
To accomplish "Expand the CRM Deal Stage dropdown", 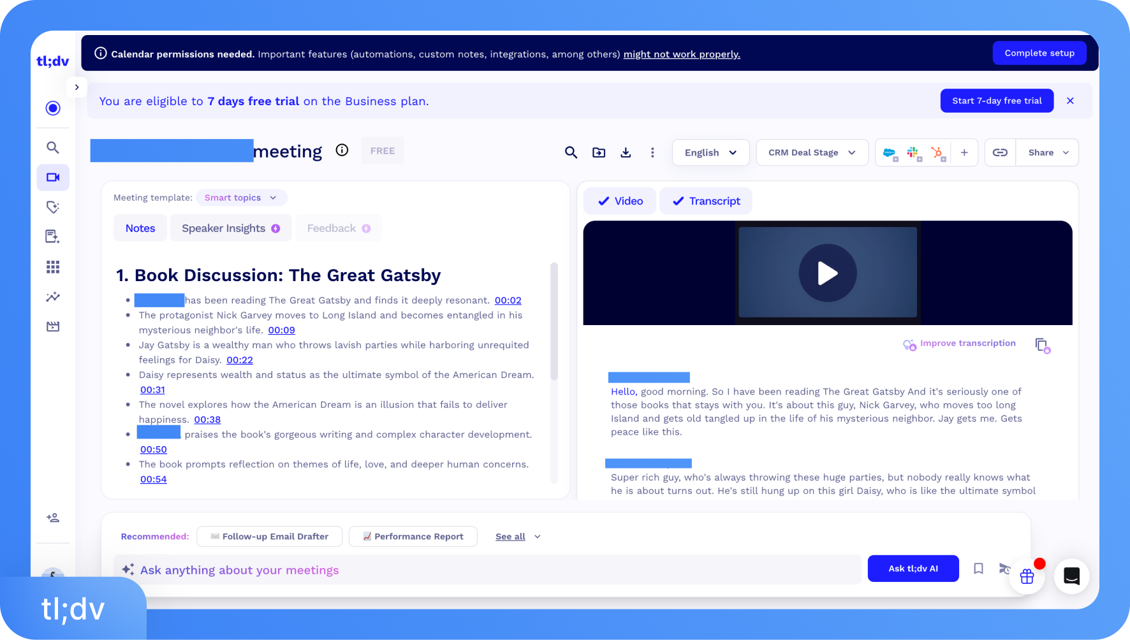I will 812,153.
